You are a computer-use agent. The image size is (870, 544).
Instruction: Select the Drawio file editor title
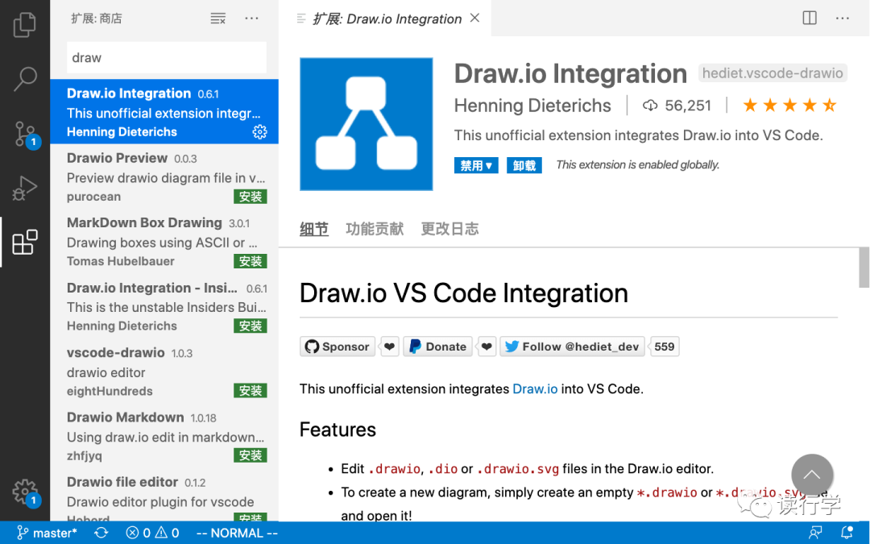point(122,482)
